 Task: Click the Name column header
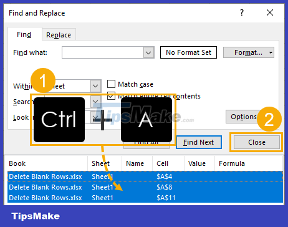coord(137,163)
